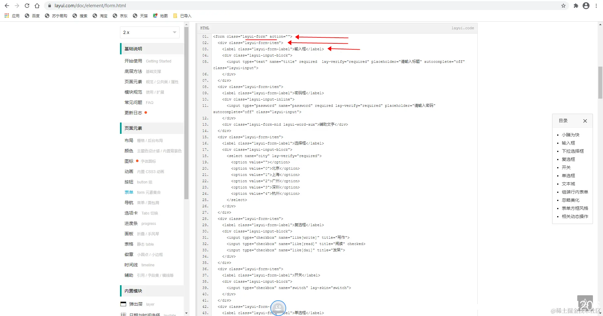View site info via the lock icon
Viewport: 603px width, 316px height.
coord(49,6)
